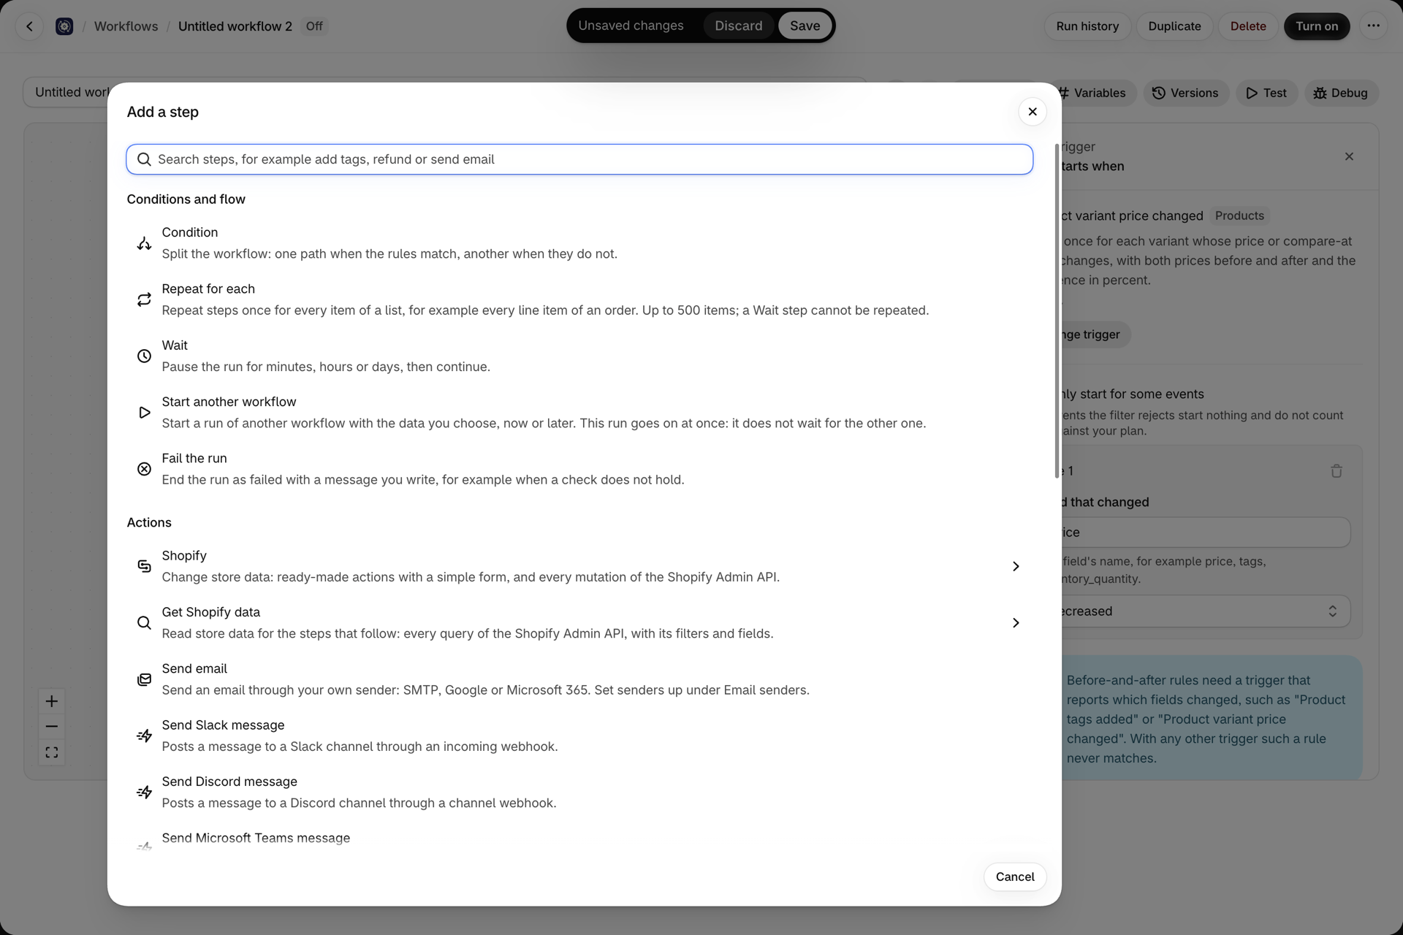
Task: Click the zoom out minus icon on the canvas
Action: tap(51, 727)
